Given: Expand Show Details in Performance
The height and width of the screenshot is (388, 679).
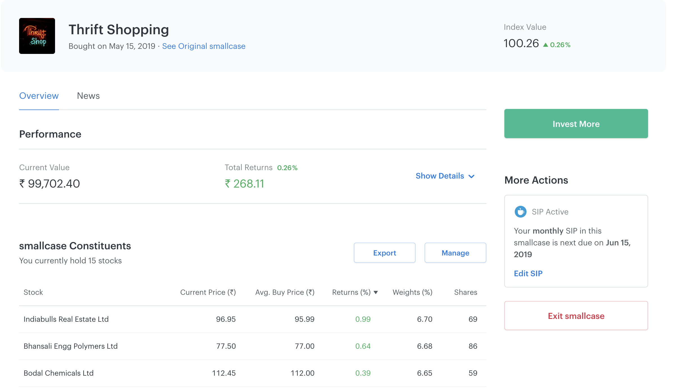Looking at the screenshot, I should (x=445, y=176).
